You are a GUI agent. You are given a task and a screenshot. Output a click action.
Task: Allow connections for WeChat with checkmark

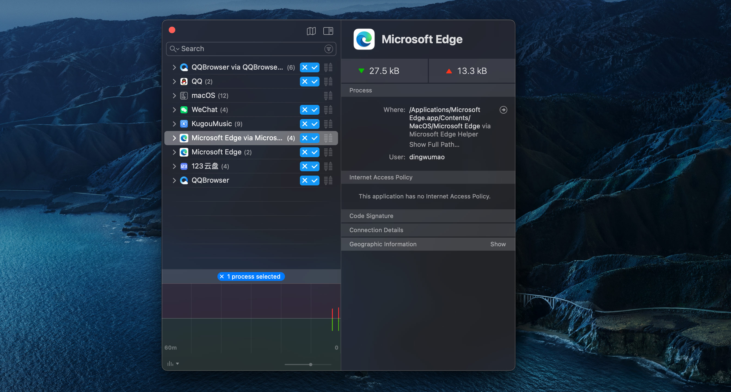[314, 110]
